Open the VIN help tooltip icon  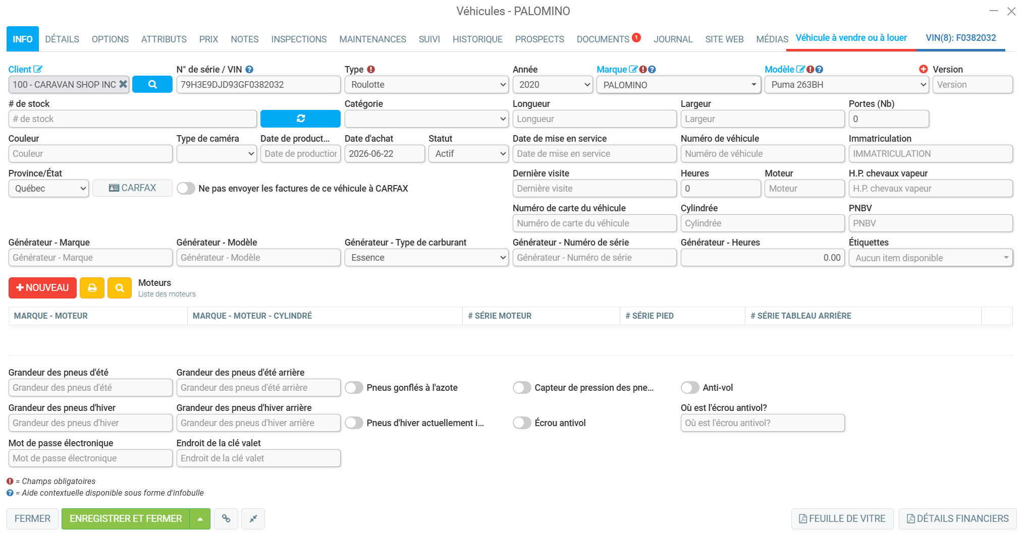(x=249, y=70)
